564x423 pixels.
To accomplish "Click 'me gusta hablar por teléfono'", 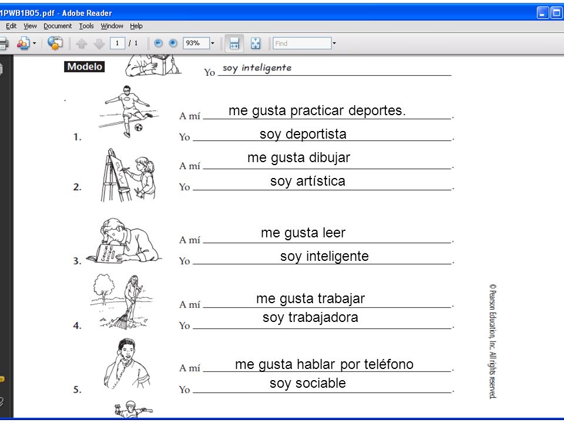I will click(x=324, y=365).
